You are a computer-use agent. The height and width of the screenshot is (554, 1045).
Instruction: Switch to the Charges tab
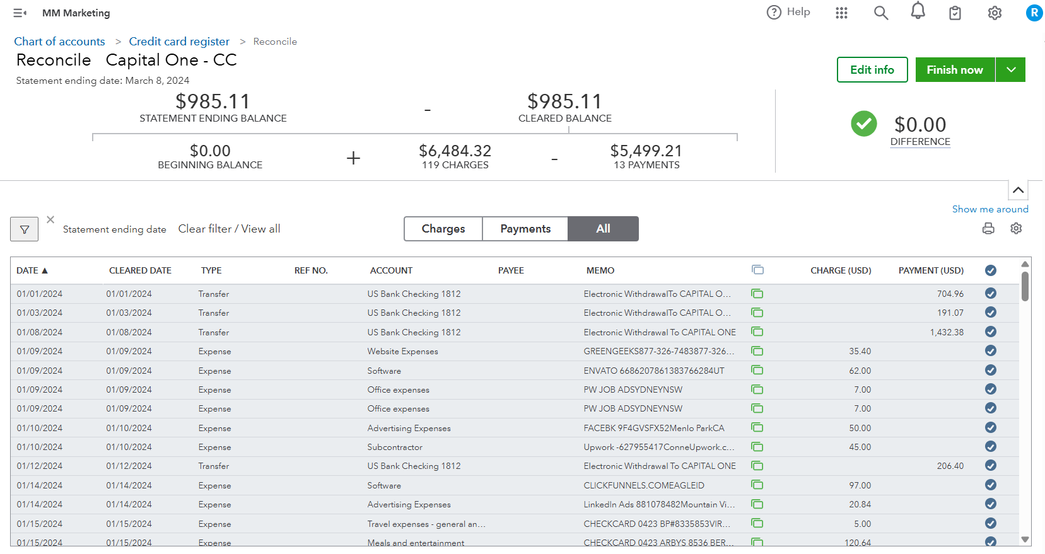coord(443,229)
